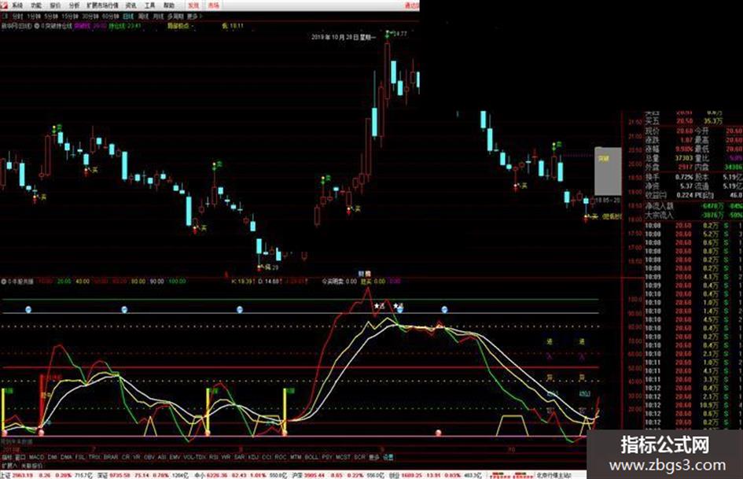The image size is (743, 479).
Task: Select the SCR indicator tab
Action: pos(359,457)
